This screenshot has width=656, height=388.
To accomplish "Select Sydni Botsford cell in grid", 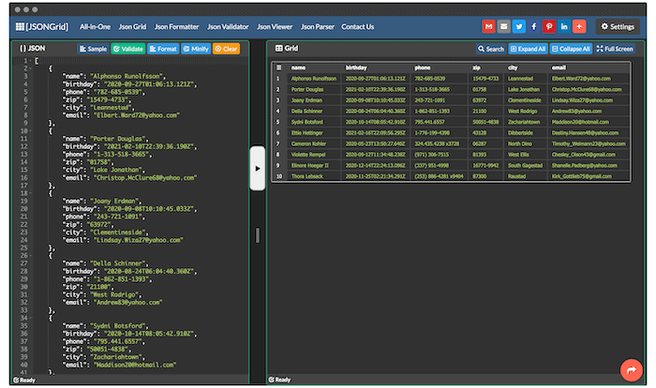I will 314,122.
